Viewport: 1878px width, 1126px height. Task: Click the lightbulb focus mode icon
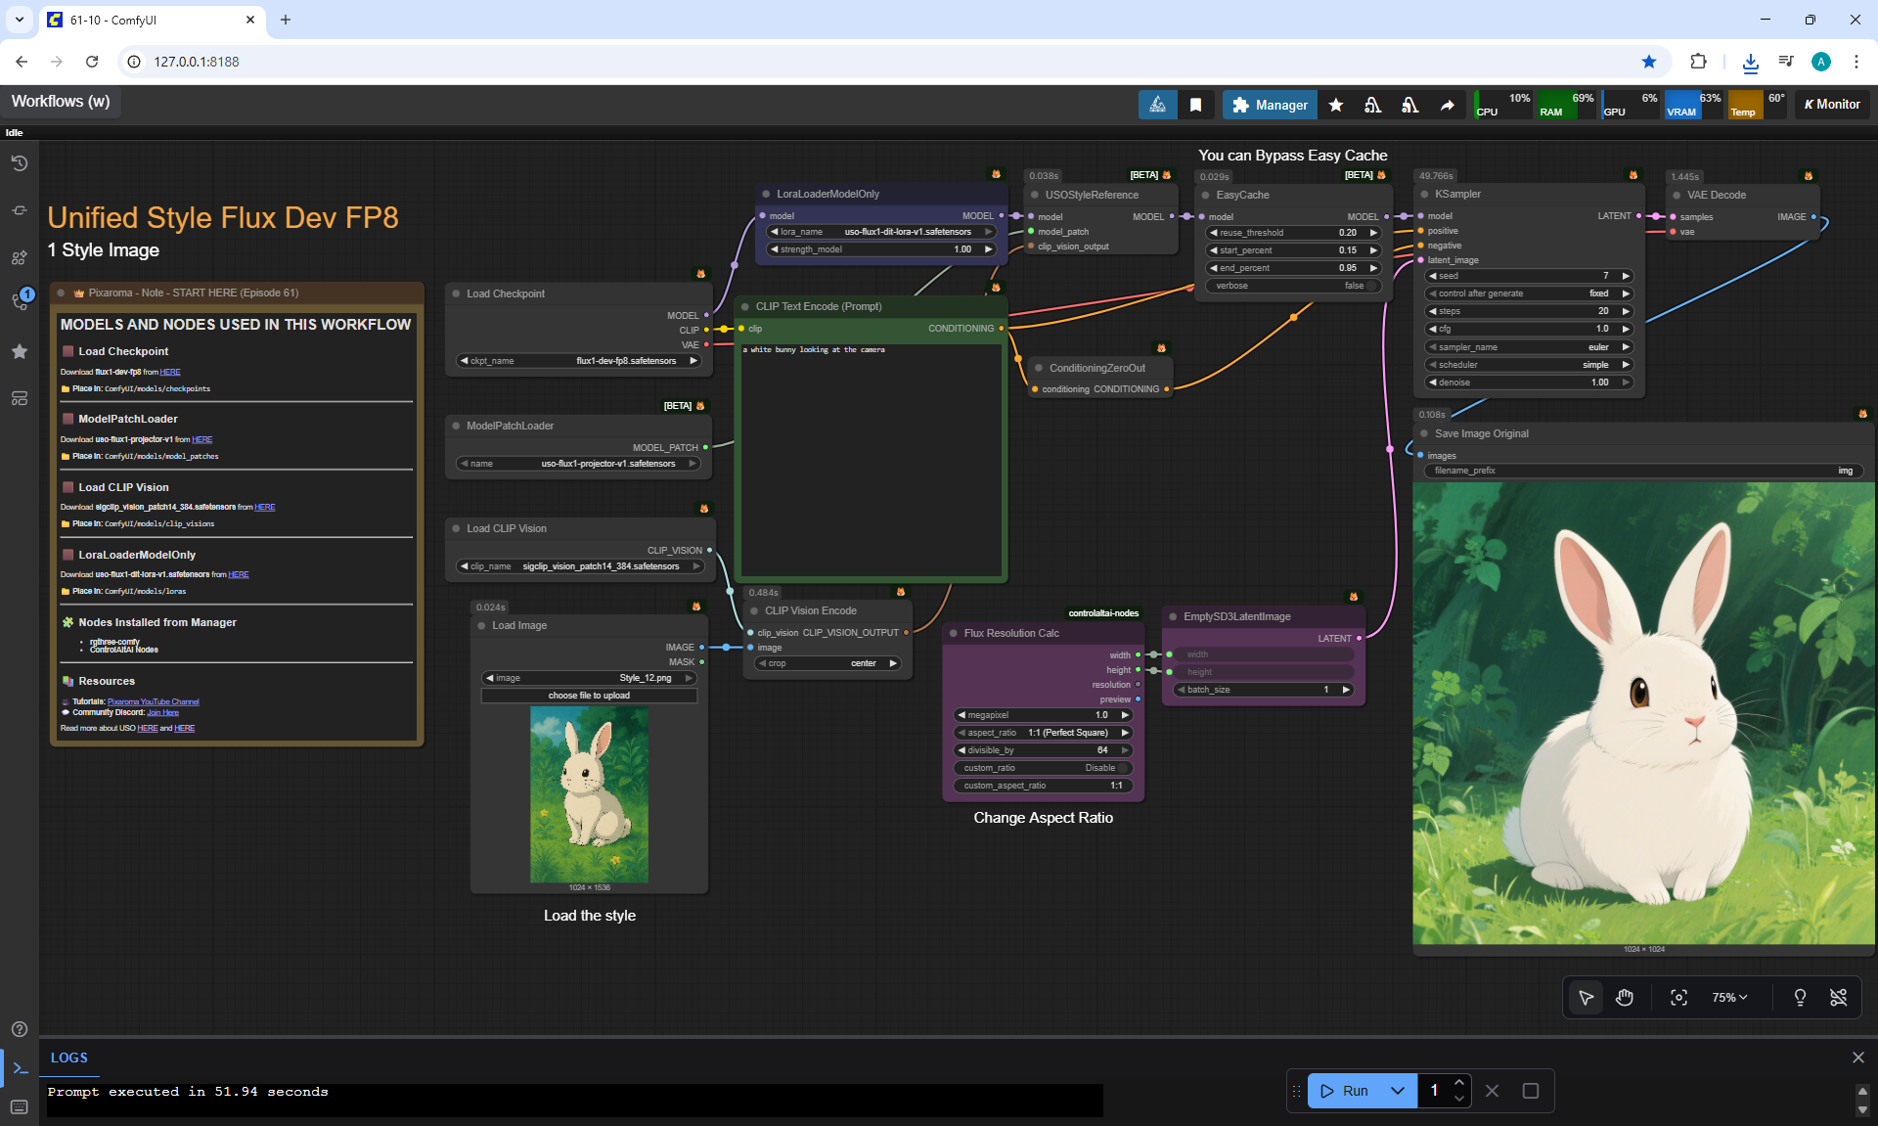coord(1800,997)
